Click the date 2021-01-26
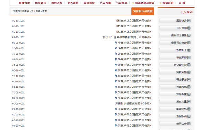The height and width of the screenshot is (130, 200). [x=18, y=21]
